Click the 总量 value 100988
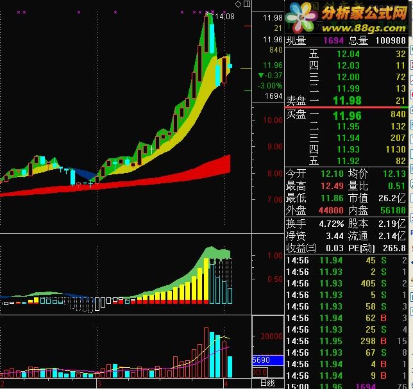413x389 pixels. click(391, 40)
